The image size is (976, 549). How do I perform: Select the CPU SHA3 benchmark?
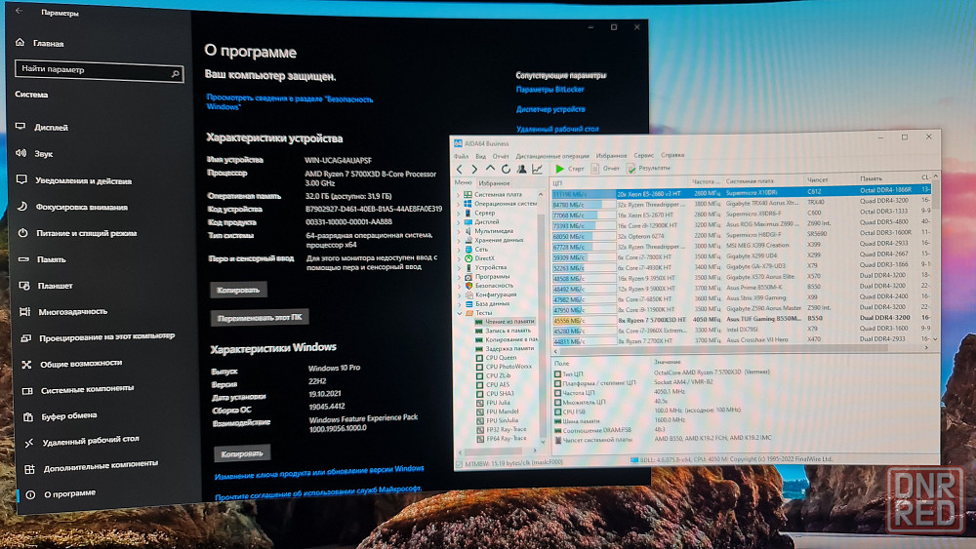pyautogui.click(x=495, y=394)
